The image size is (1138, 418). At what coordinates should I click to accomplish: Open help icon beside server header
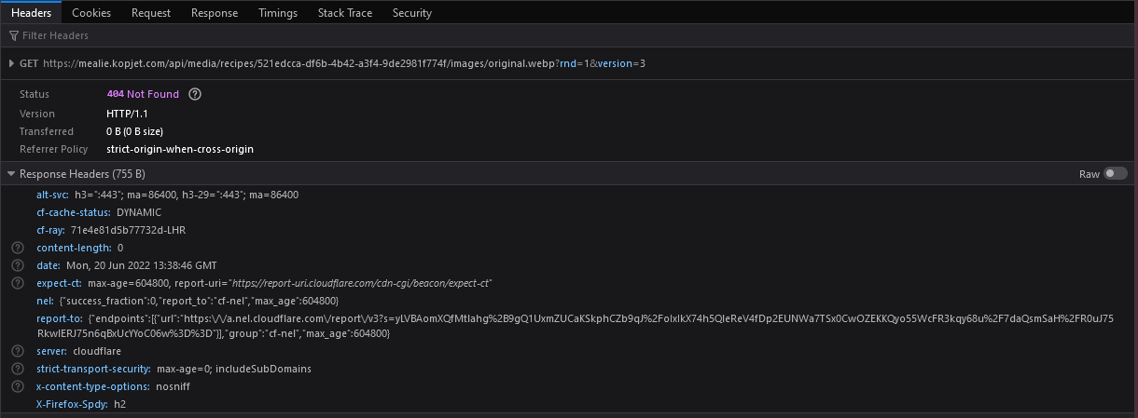(x=17, y=351)
